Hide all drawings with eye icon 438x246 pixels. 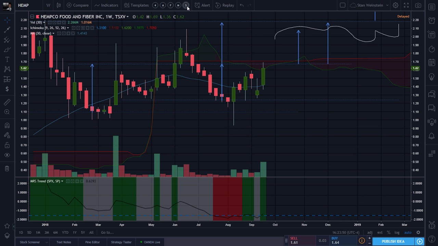point(7,155)
